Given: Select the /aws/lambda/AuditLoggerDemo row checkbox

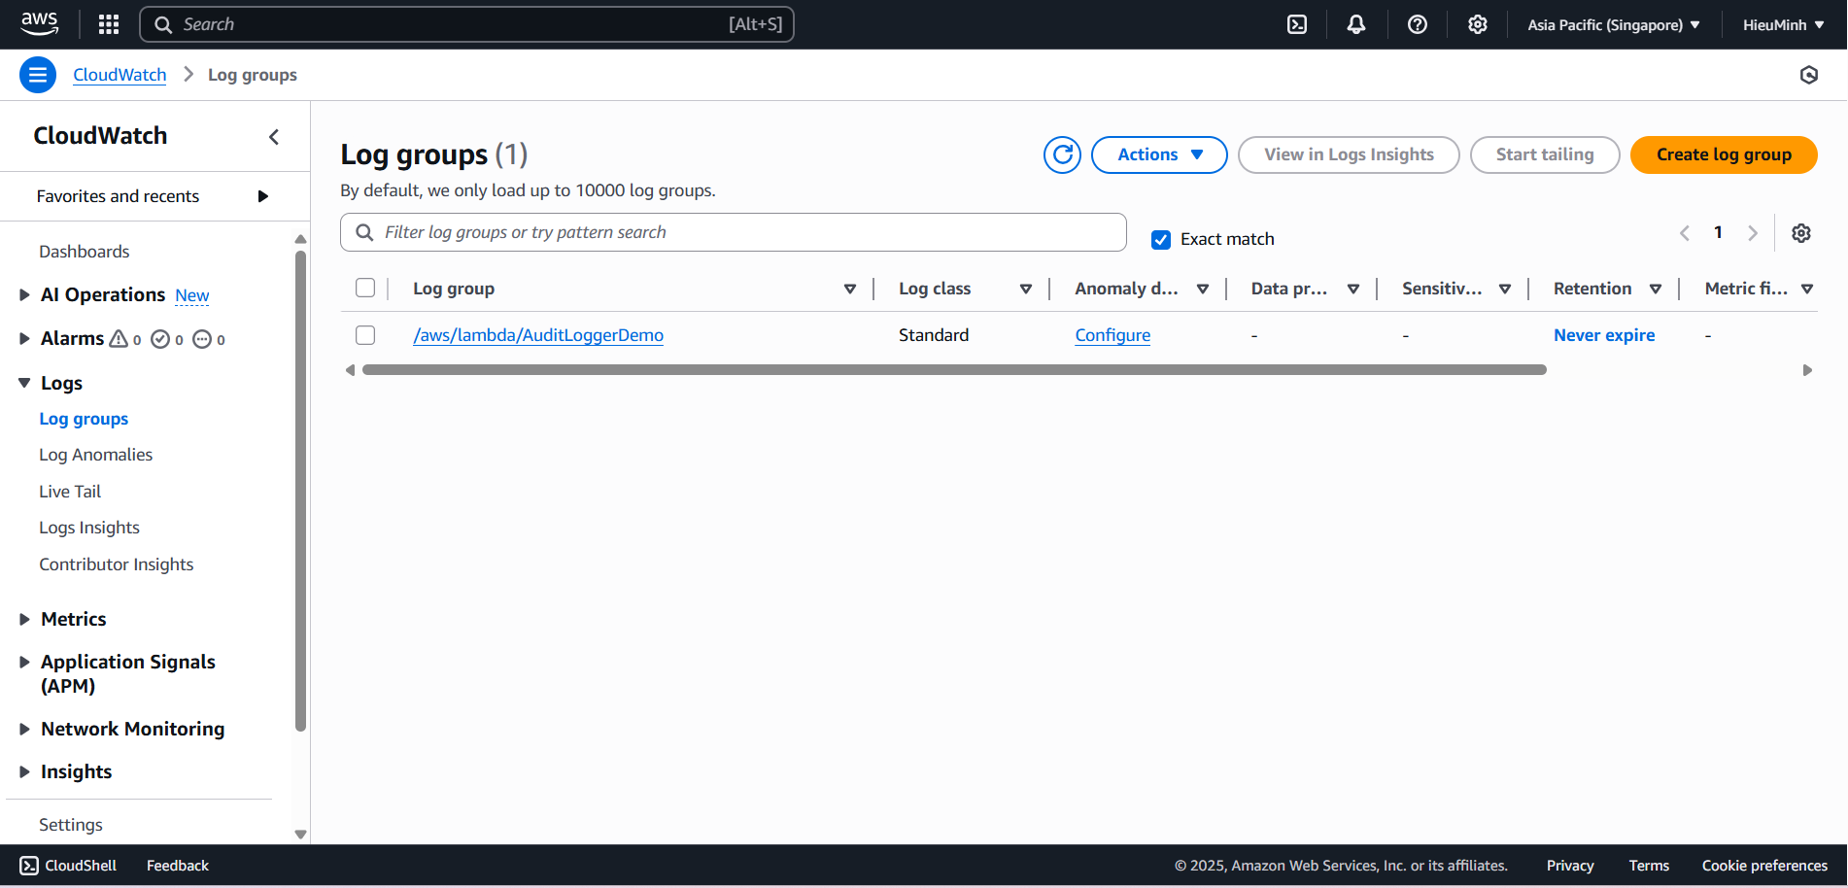Looking at the screenshot, I should (365, 335).
